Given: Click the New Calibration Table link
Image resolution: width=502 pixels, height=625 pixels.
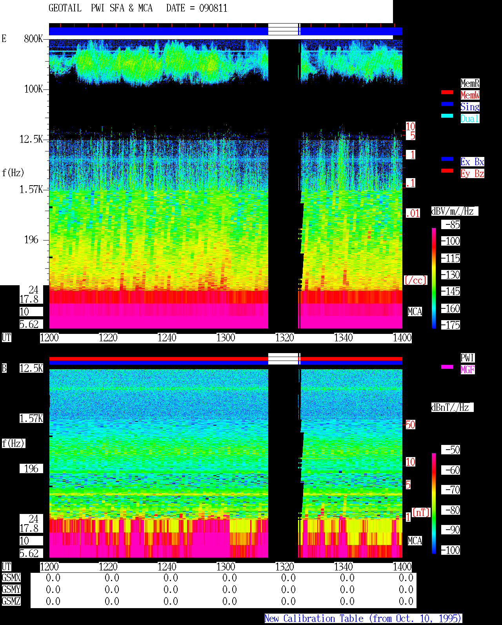Looking at the screenshot, I should (x=363, y=619).
